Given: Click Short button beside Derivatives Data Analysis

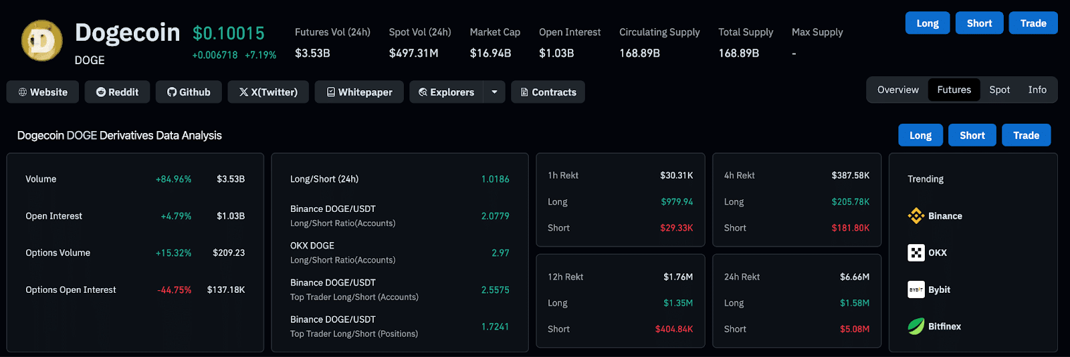Looking at the screenshot, I should tap(972, 135).
